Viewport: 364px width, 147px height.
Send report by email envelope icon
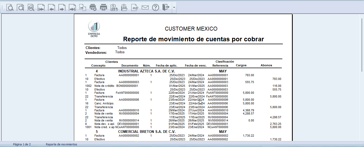pos(145,7)
